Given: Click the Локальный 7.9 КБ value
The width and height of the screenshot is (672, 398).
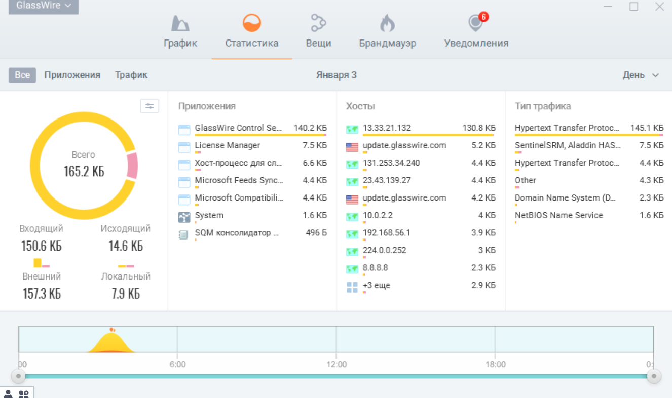Looking at the screenshot, I should [x=126, y=294].
